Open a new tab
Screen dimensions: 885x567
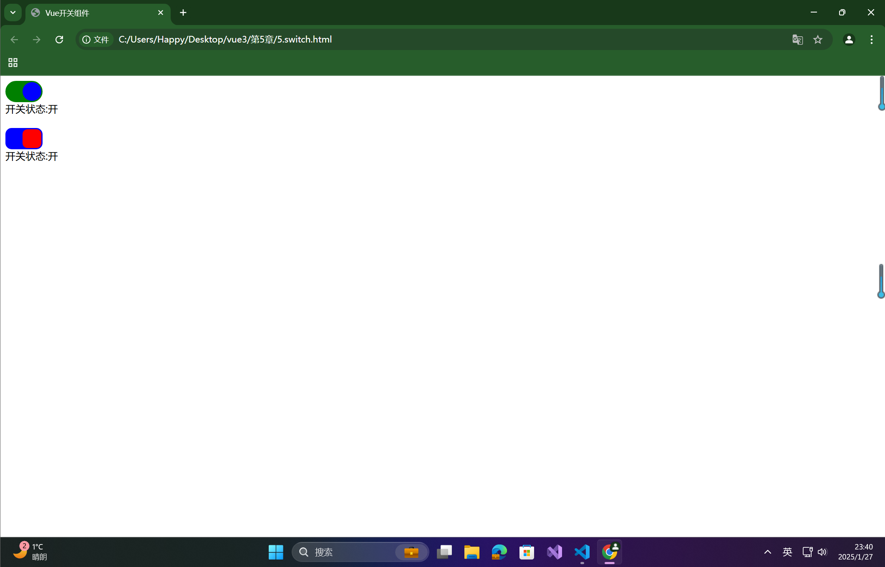[x=183, y=13]
